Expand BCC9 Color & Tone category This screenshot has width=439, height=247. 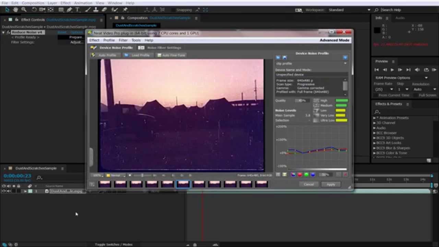tap(375, 153)
